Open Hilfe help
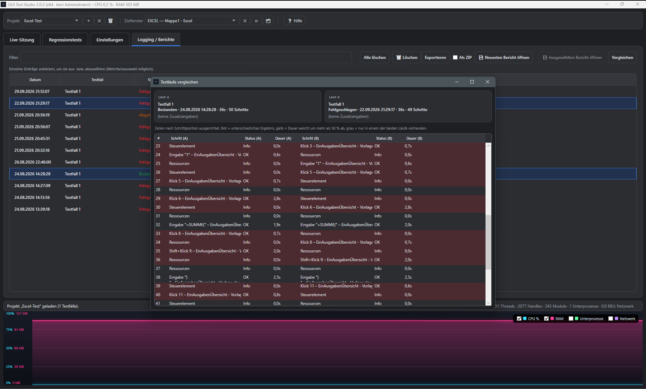646x389 pixels. pyautogui.click(x=295, y=21)
